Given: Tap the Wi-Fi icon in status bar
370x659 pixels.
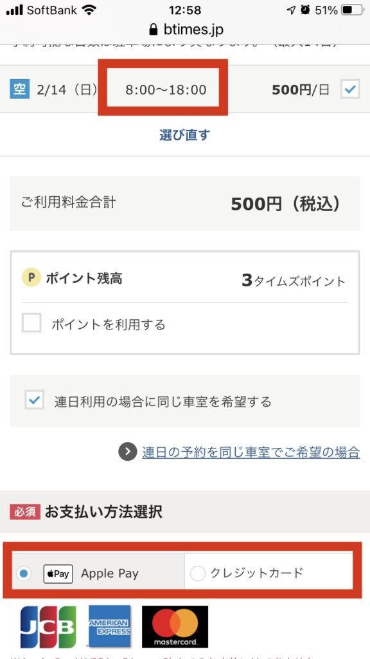Looking at the screenshot, I should 89,10.
